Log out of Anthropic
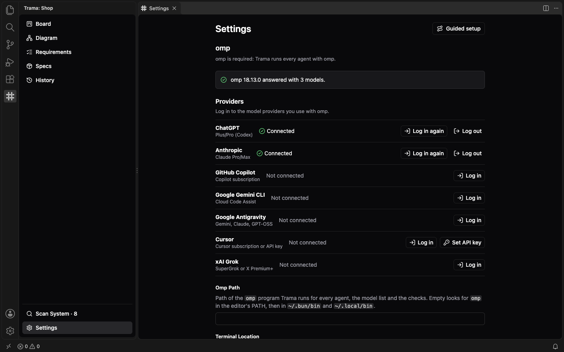564x352 pixels. [x=468, y=153]
